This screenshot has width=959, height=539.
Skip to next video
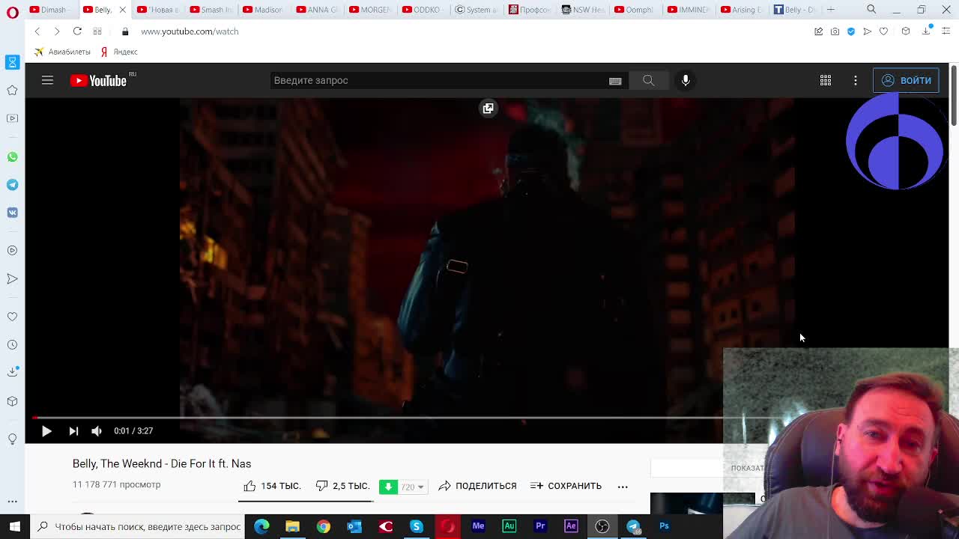click(x=73, y=430)
